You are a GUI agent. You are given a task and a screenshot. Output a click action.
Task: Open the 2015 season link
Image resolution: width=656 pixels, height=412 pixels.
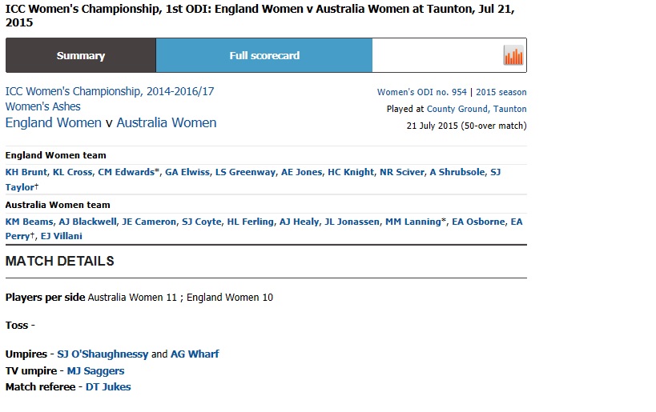click(x=501, y=93)
